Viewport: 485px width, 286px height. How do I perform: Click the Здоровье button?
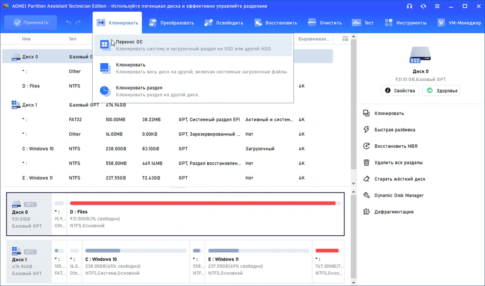coord(441,91)
